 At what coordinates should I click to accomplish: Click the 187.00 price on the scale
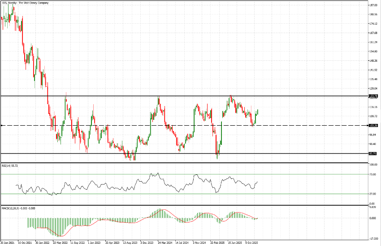[373, 5]
